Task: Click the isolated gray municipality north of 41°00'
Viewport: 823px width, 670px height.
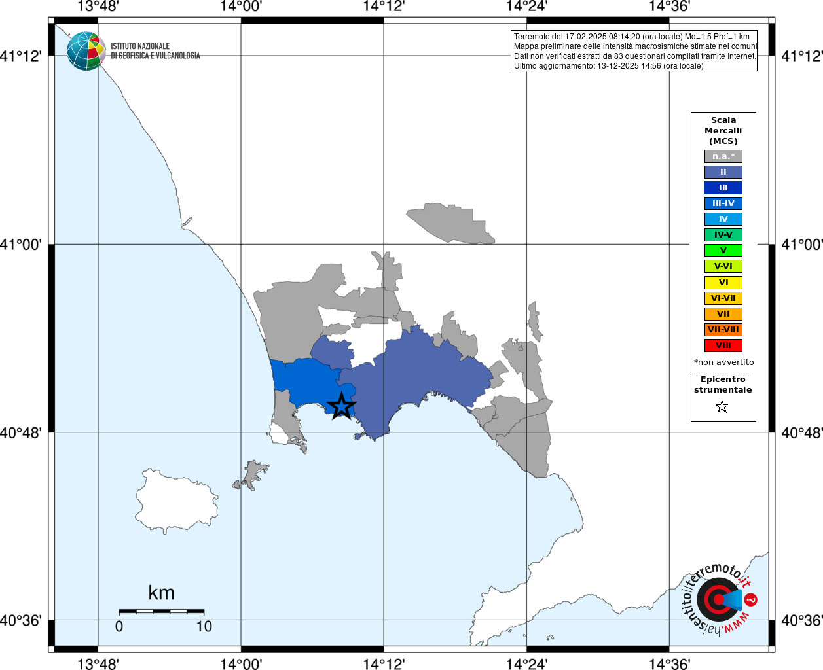Action: tap(450, 223)
